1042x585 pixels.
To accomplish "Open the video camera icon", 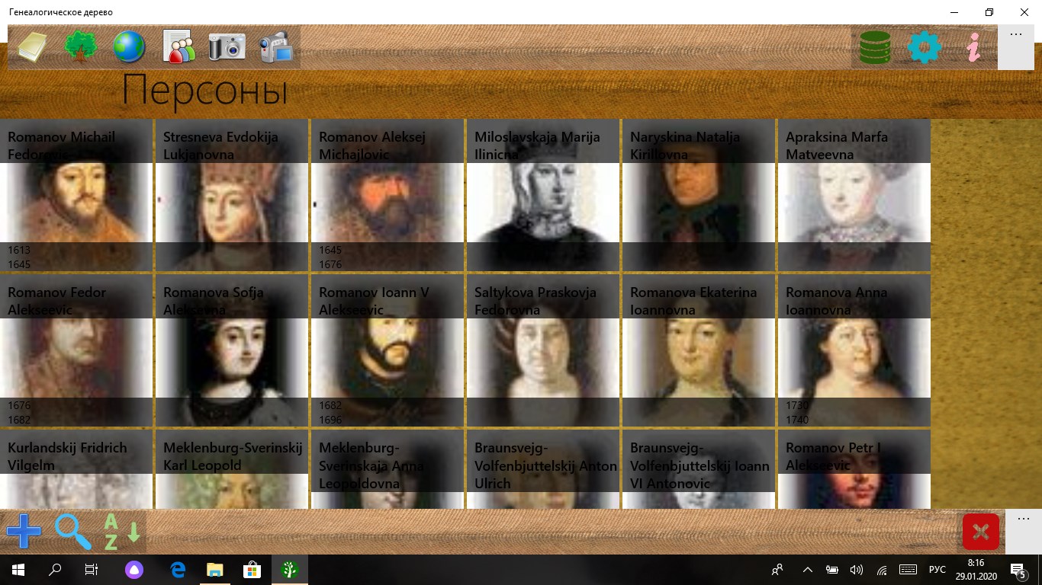I will (x=275, y=47).
